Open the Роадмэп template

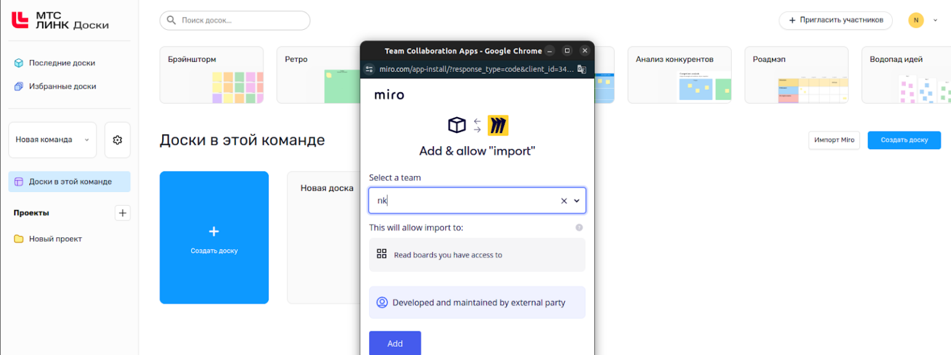point(797,75)
